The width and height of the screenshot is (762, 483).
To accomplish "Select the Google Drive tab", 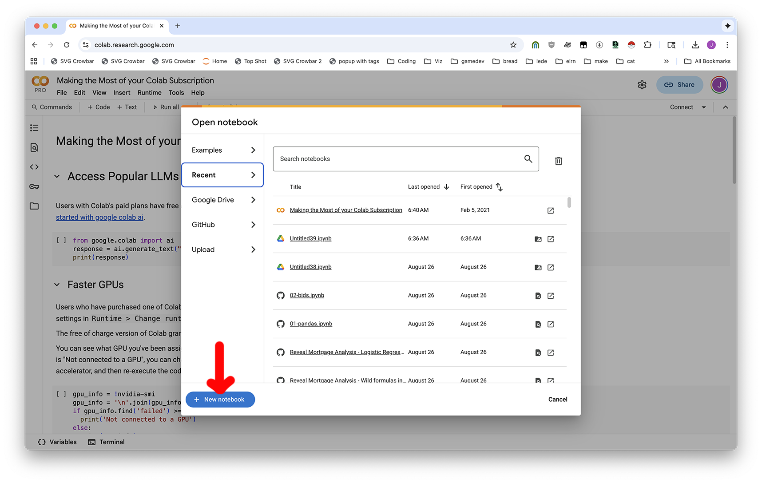I will [x=222, y=200].
